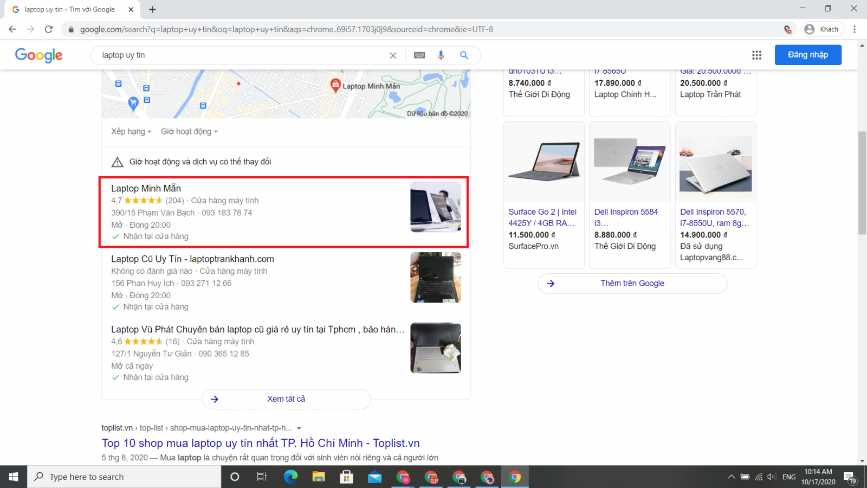The height and width of the screenshot is (488, 867).
Task: Click Laptop Trần Phát seller text
Action: (710, 94)
